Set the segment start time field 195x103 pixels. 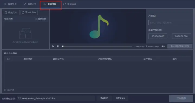point(158,36)
